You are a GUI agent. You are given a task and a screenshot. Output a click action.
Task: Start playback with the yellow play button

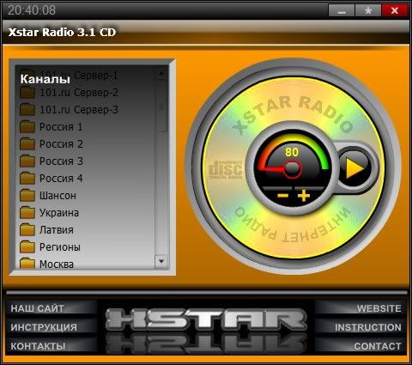point(355,168)
